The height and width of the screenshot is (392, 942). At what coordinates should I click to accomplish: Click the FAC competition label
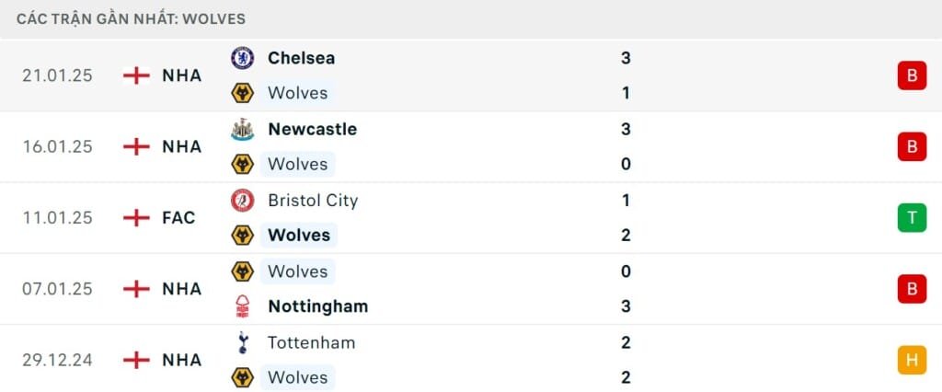[178, 218]
